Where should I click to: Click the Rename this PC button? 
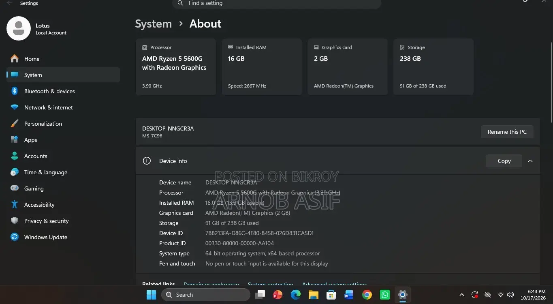507,132
